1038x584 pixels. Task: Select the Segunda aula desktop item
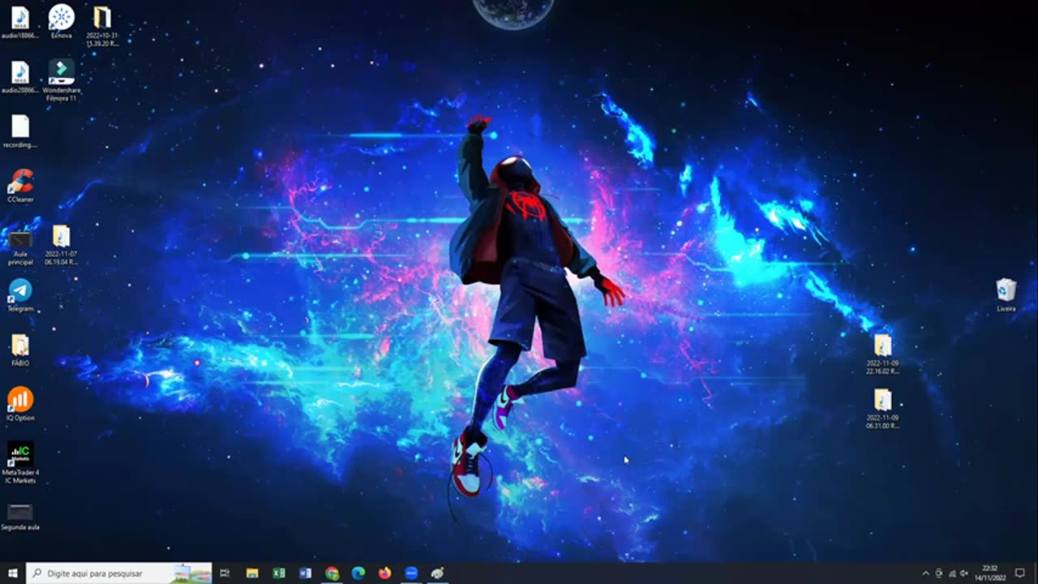(x=20, y=517)
